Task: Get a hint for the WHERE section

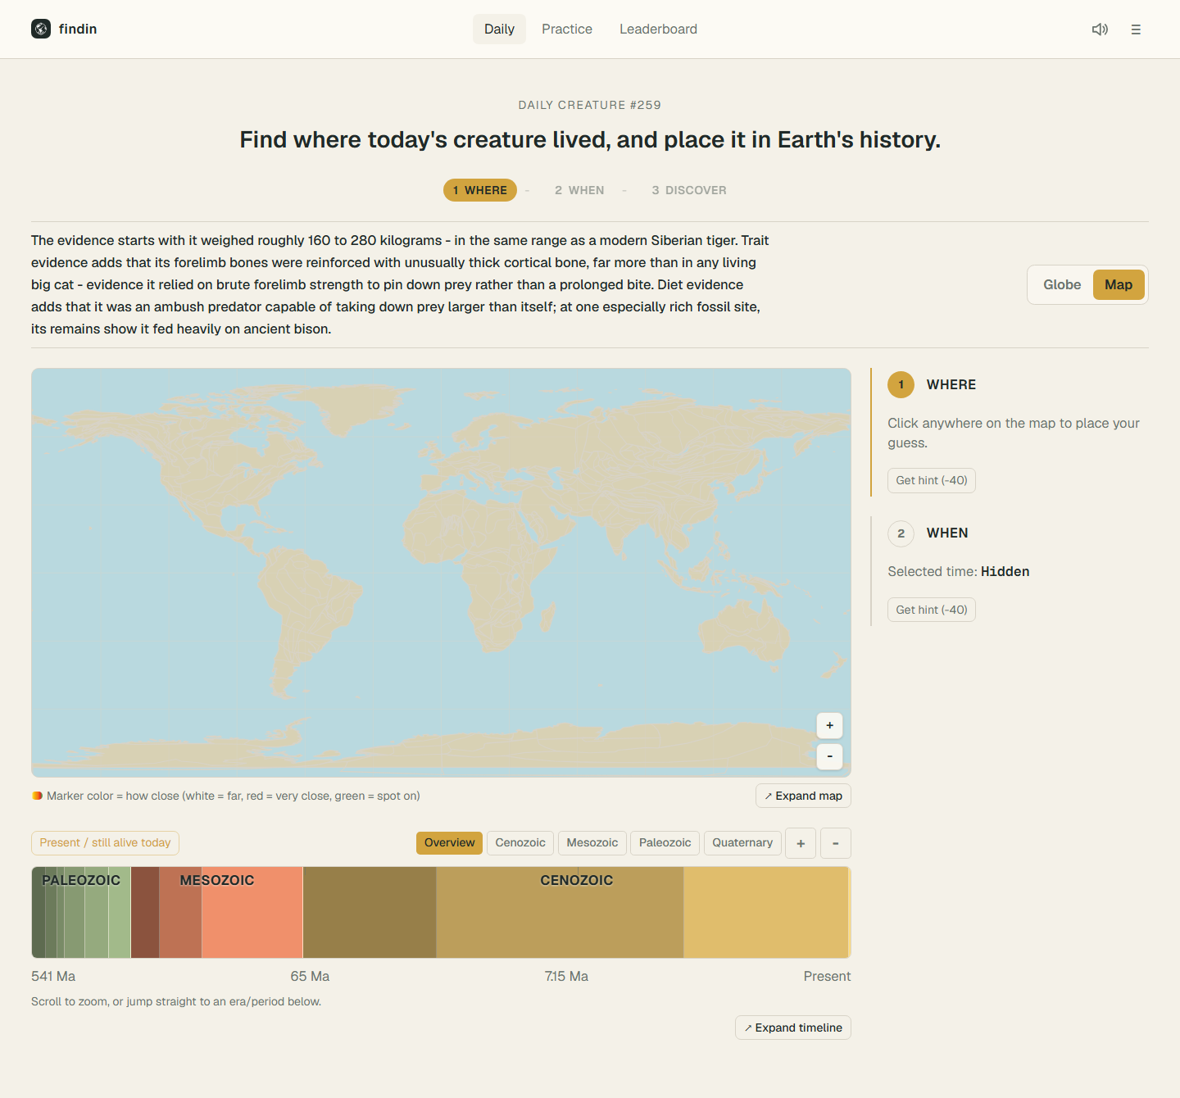Action: point(932,480)
